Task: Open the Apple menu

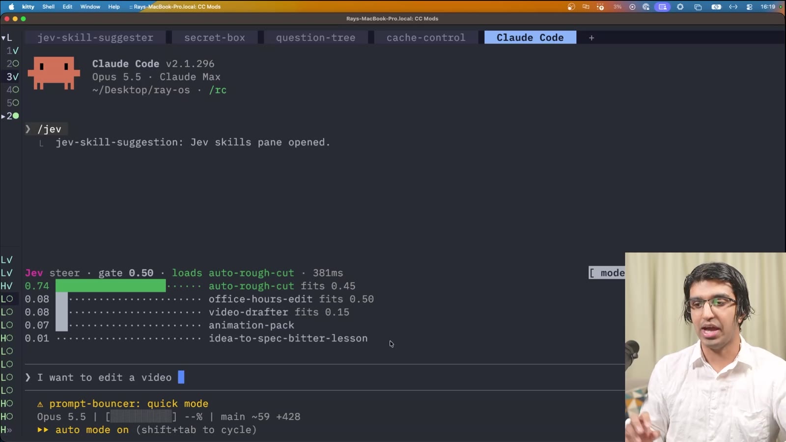Action: pyautogui.click(x=11, y=7)
